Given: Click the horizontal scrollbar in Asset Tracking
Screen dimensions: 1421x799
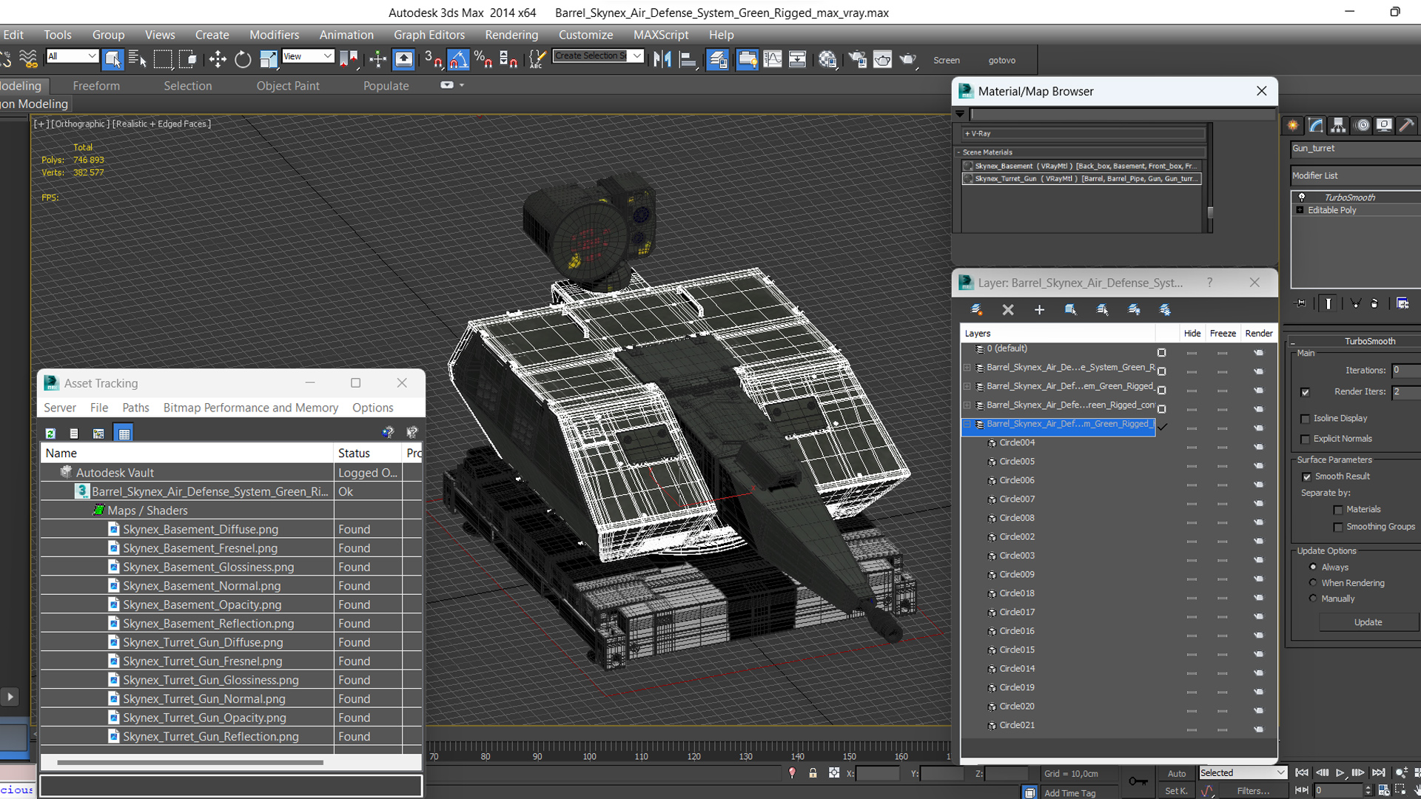Looking at the screenshot, I should click(x=190, y=762).
